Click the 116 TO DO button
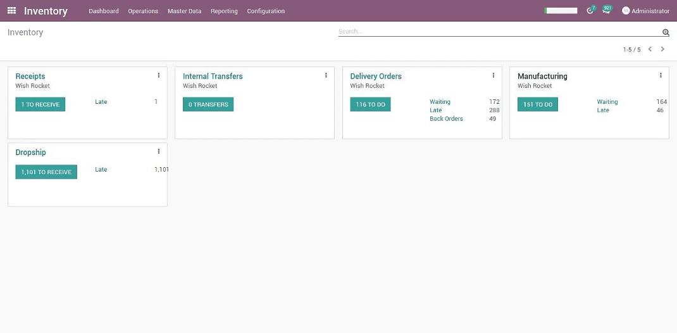The width and height of the screenshot is (677, 333). (x=370, y=104)
